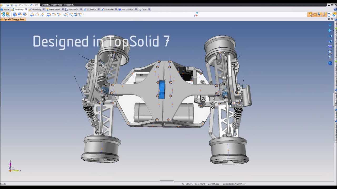Expand the Assembly tab dropdown arrow
This screenshot has width=337, height=189.
pos(26,9)
